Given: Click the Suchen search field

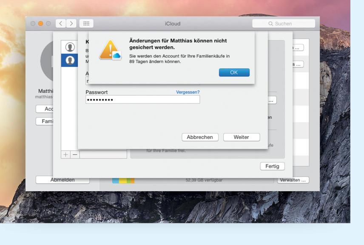Looking at the screenshot, I should pos(284,24).
